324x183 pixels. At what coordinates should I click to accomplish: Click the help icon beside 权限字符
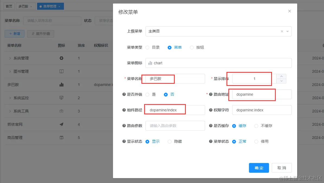tap(210, 110)
